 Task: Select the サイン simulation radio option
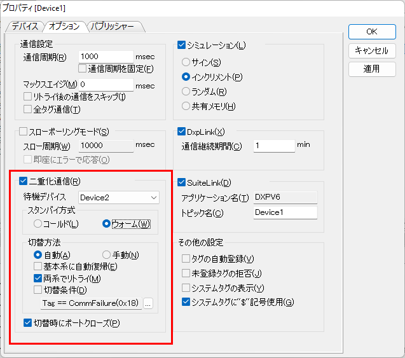pos(186,62)
